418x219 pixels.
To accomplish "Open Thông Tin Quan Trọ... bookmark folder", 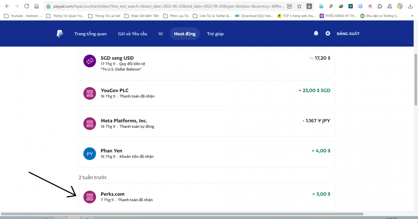I will coord(65,16).
